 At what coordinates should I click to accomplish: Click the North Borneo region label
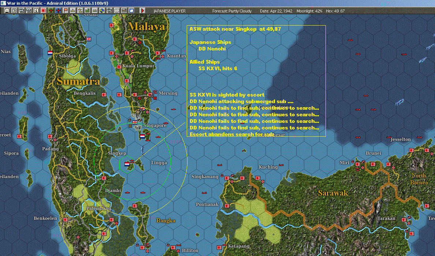pos(419,179)
